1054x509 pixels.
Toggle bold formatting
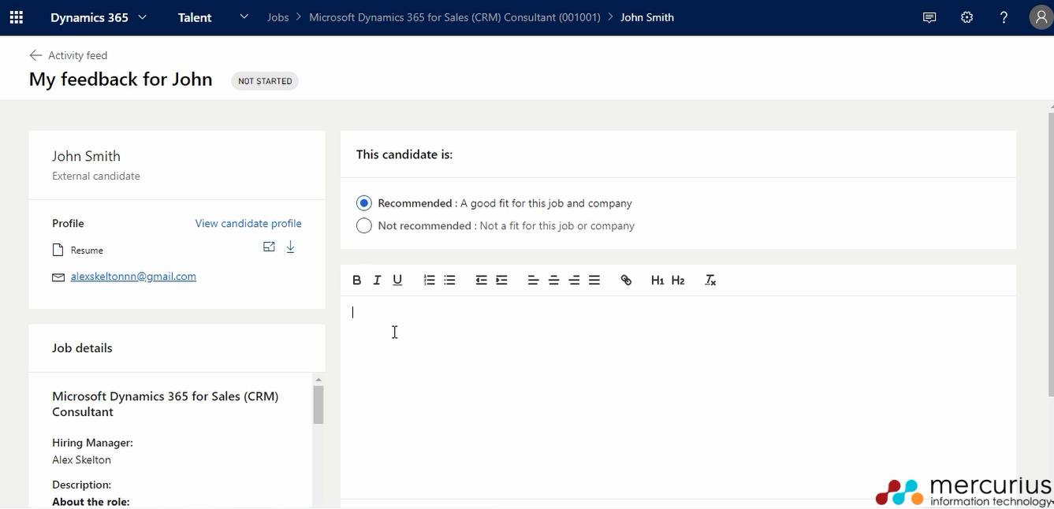(356, 280)
